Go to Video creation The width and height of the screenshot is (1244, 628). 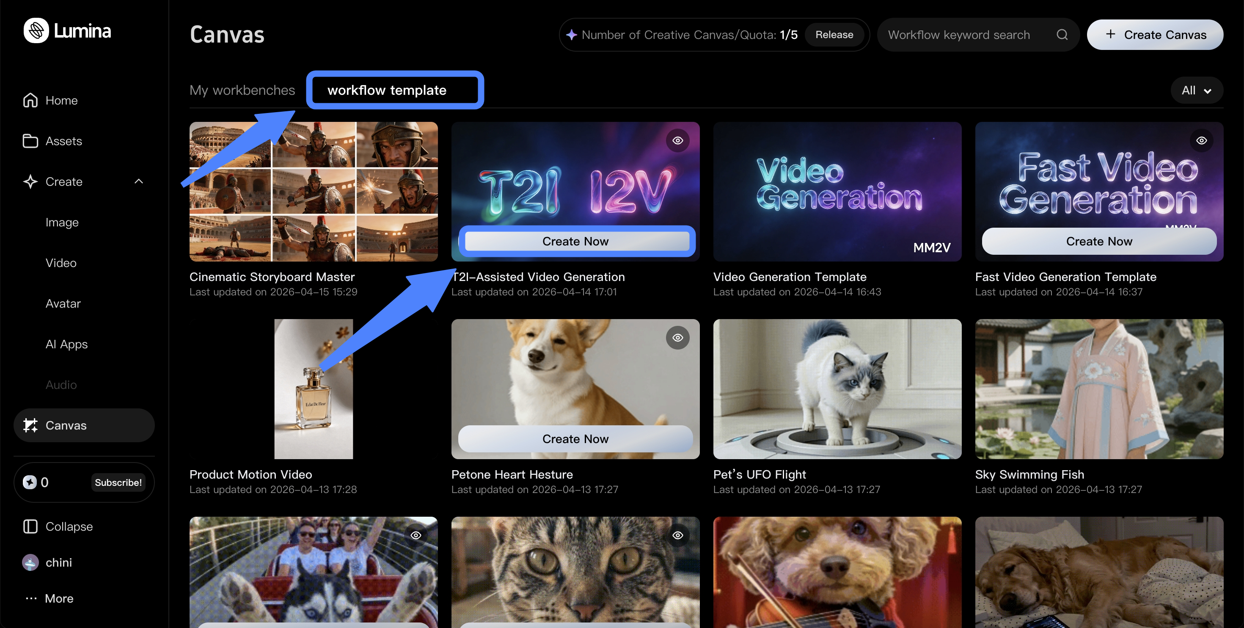[61, 262]
